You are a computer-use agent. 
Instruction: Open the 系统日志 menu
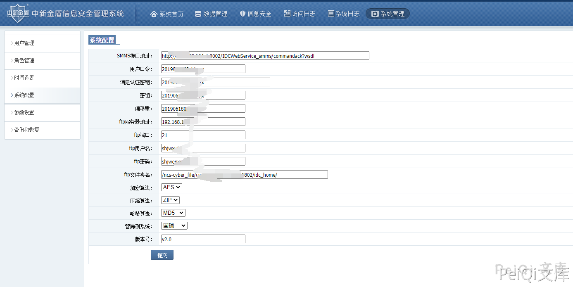click(344, 14)
